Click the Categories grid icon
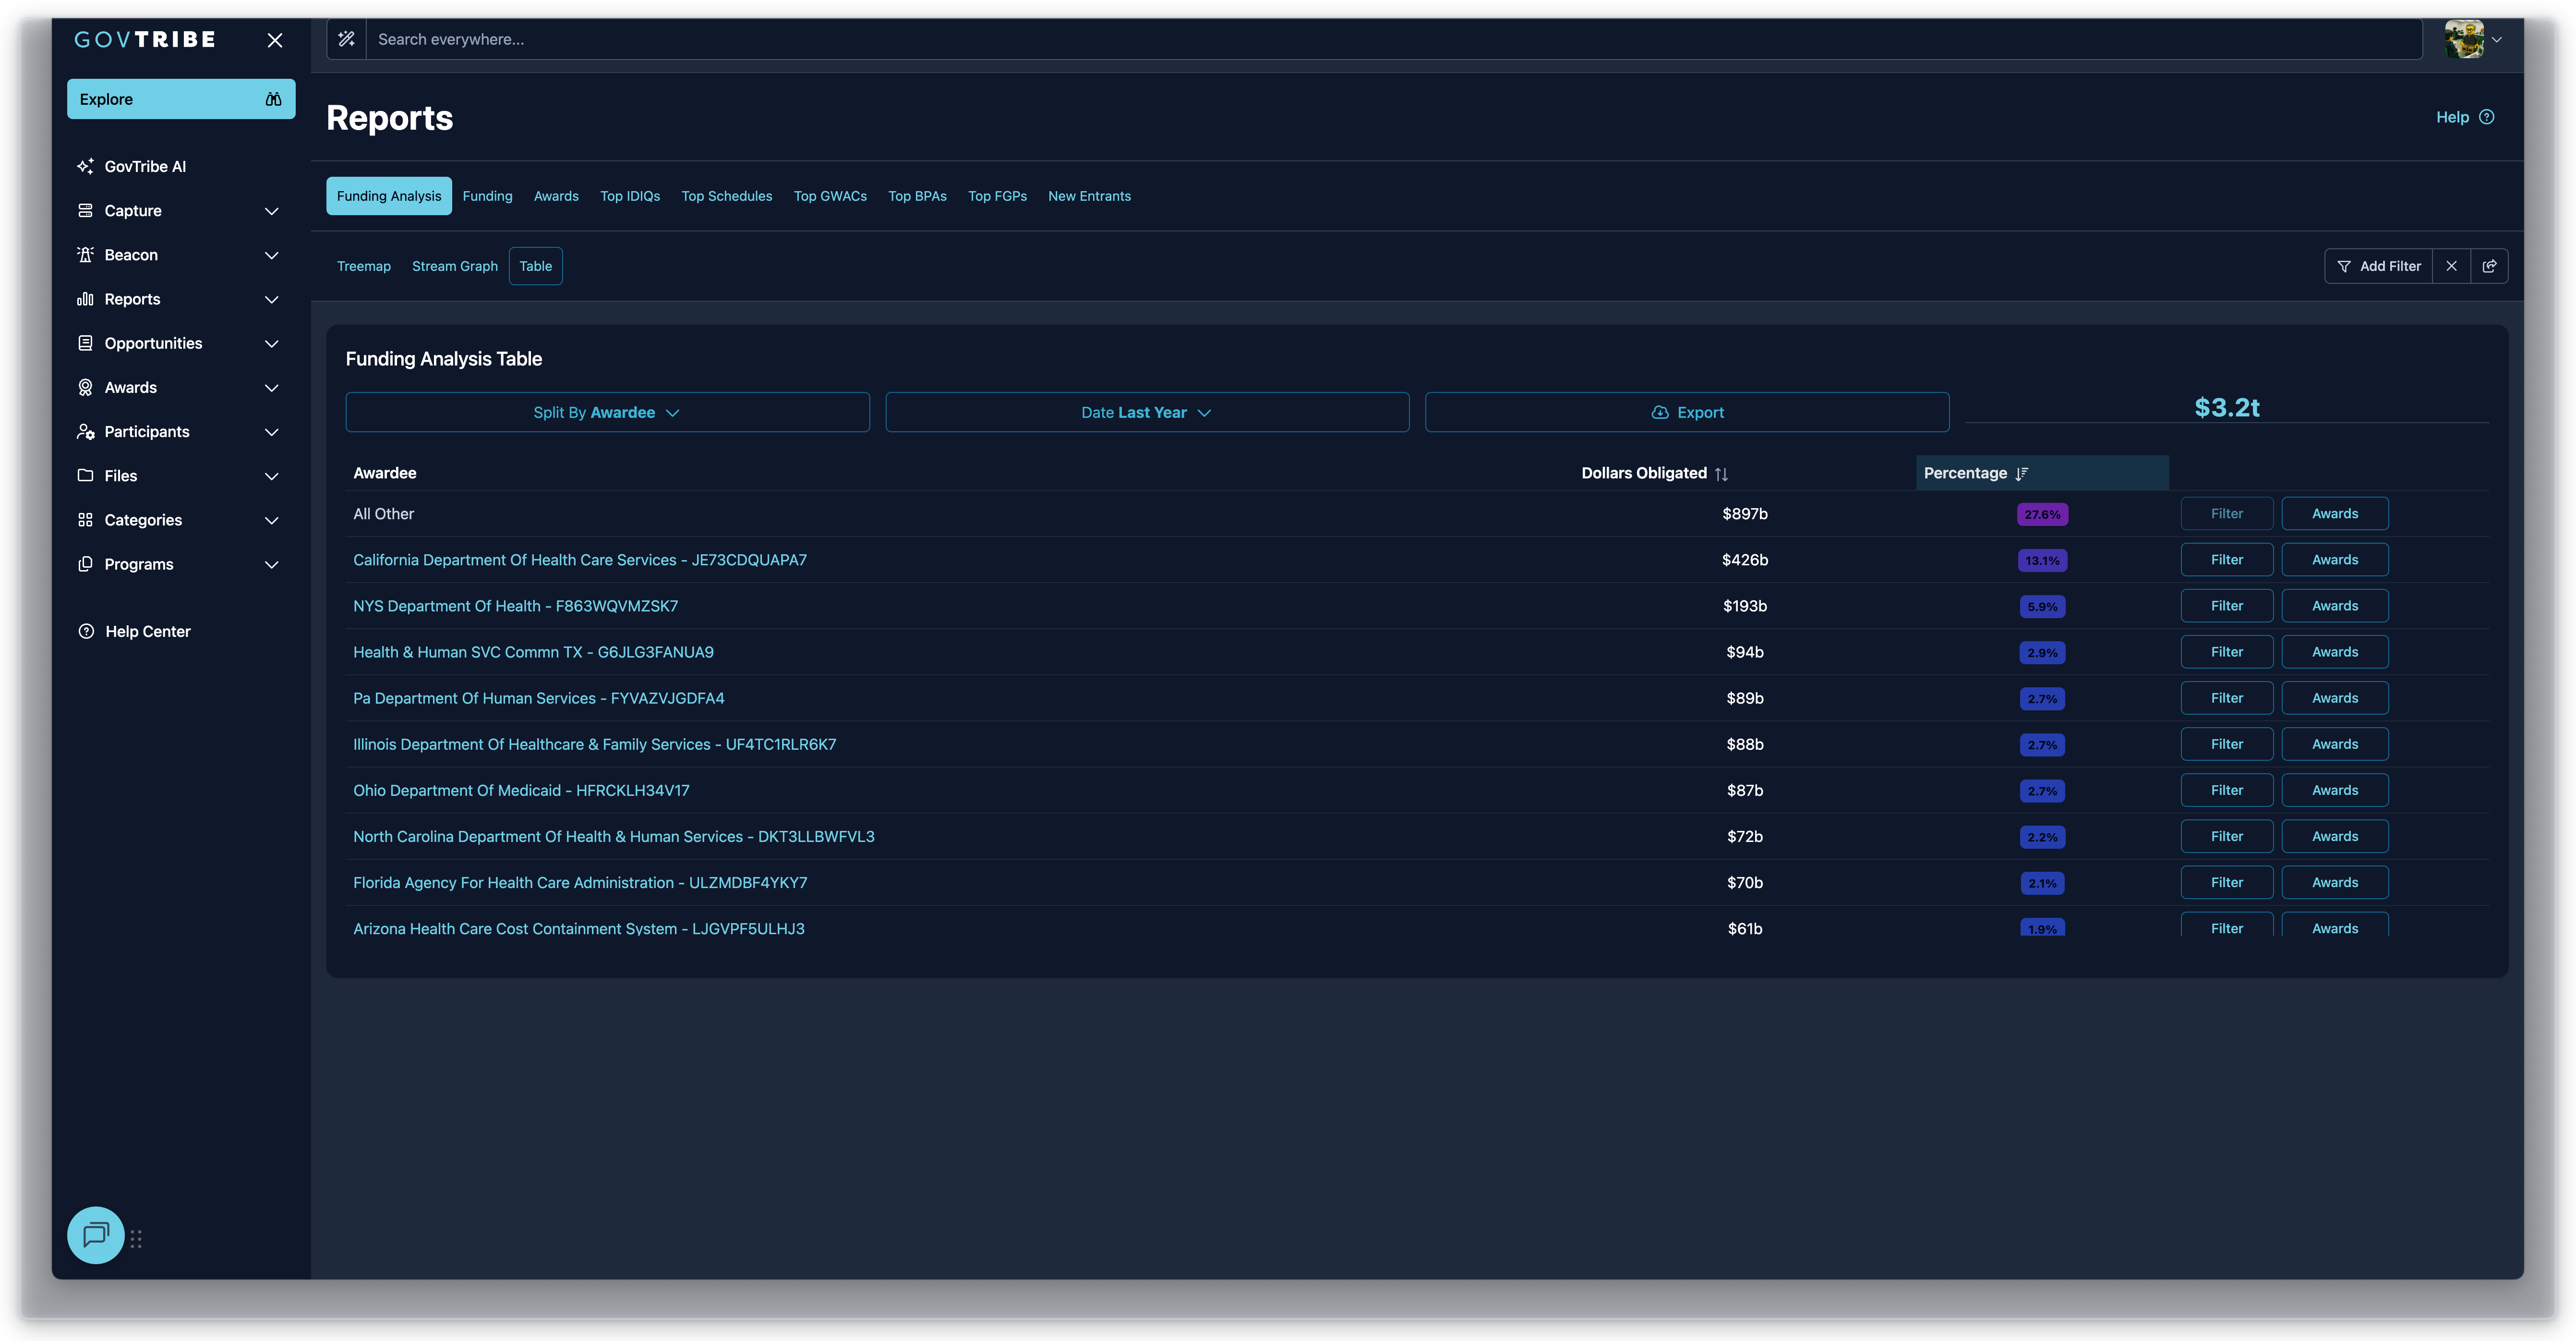 coord(85,519)
